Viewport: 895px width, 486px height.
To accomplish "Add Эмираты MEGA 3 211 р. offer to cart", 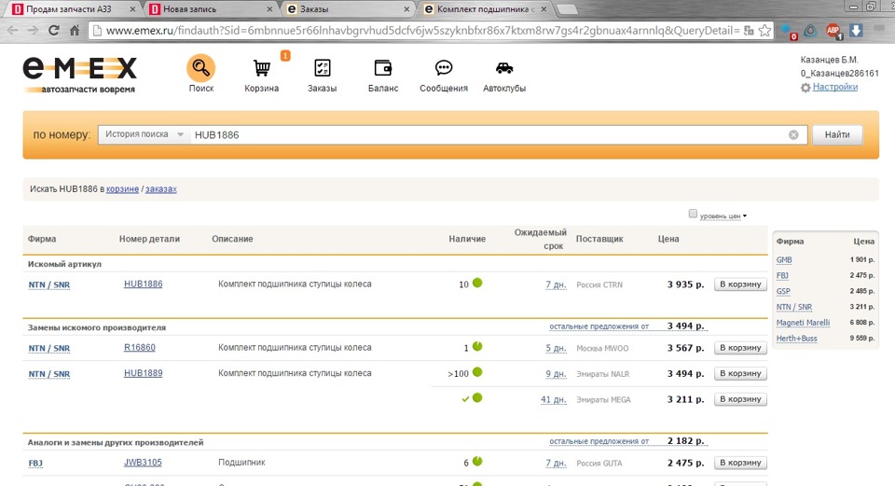I will (740, 398).
